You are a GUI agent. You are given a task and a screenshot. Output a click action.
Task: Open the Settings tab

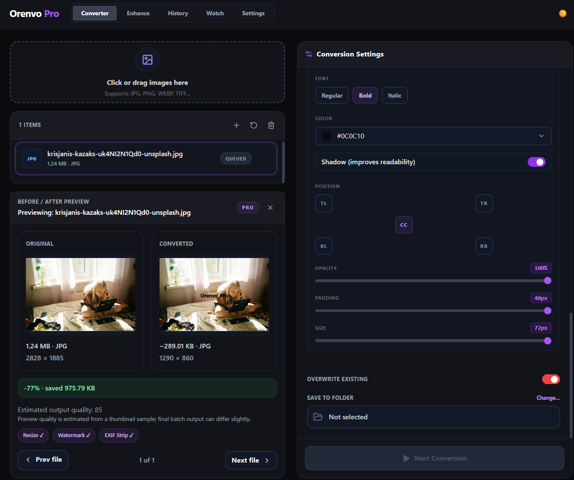[253, 13]
